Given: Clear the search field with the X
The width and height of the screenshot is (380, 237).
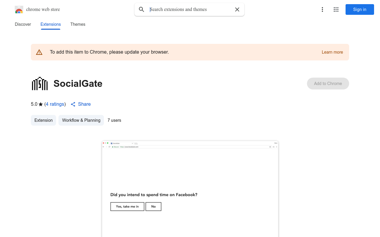Looking at the screenshot, I should pyautogui.click(x=237, y=9).
